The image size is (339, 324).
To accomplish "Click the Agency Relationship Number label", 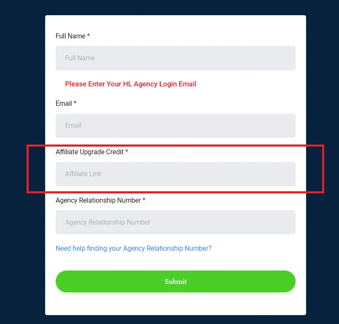I will pyautogui.click(x=98, y=200).
